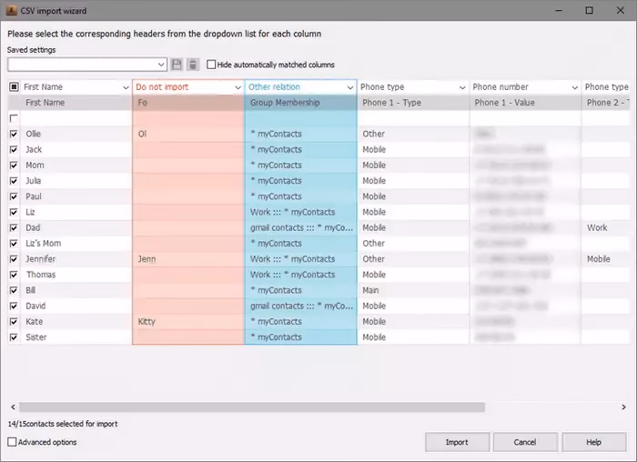Click the Jenn nickname cell

click(188, 259)
